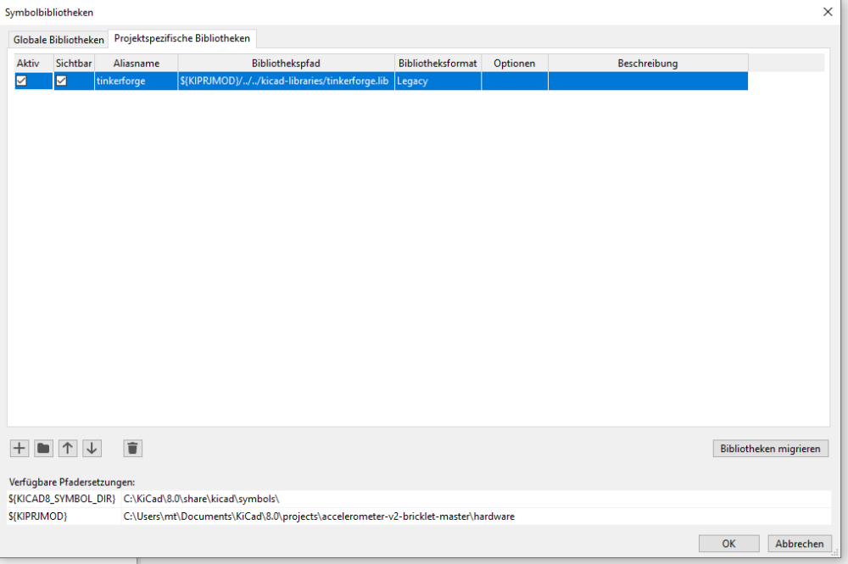Click the Aliasname column header
The height and width of the screenshot is (564, 848).
point(136,64)
